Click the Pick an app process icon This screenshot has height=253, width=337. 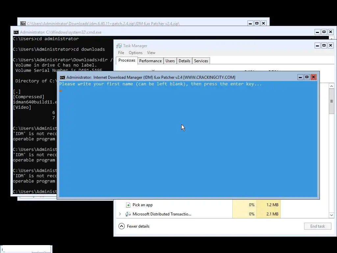point(128,205)
